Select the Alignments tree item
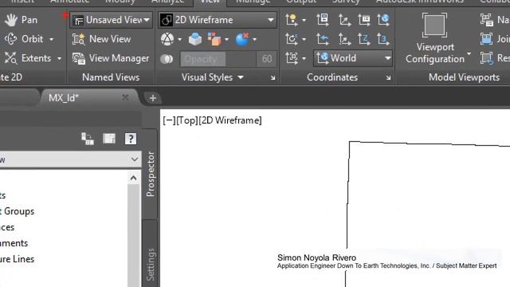Image resolution: width=510 pixels, height=287 pixels. pyautogui.click(x=14, y=243)
